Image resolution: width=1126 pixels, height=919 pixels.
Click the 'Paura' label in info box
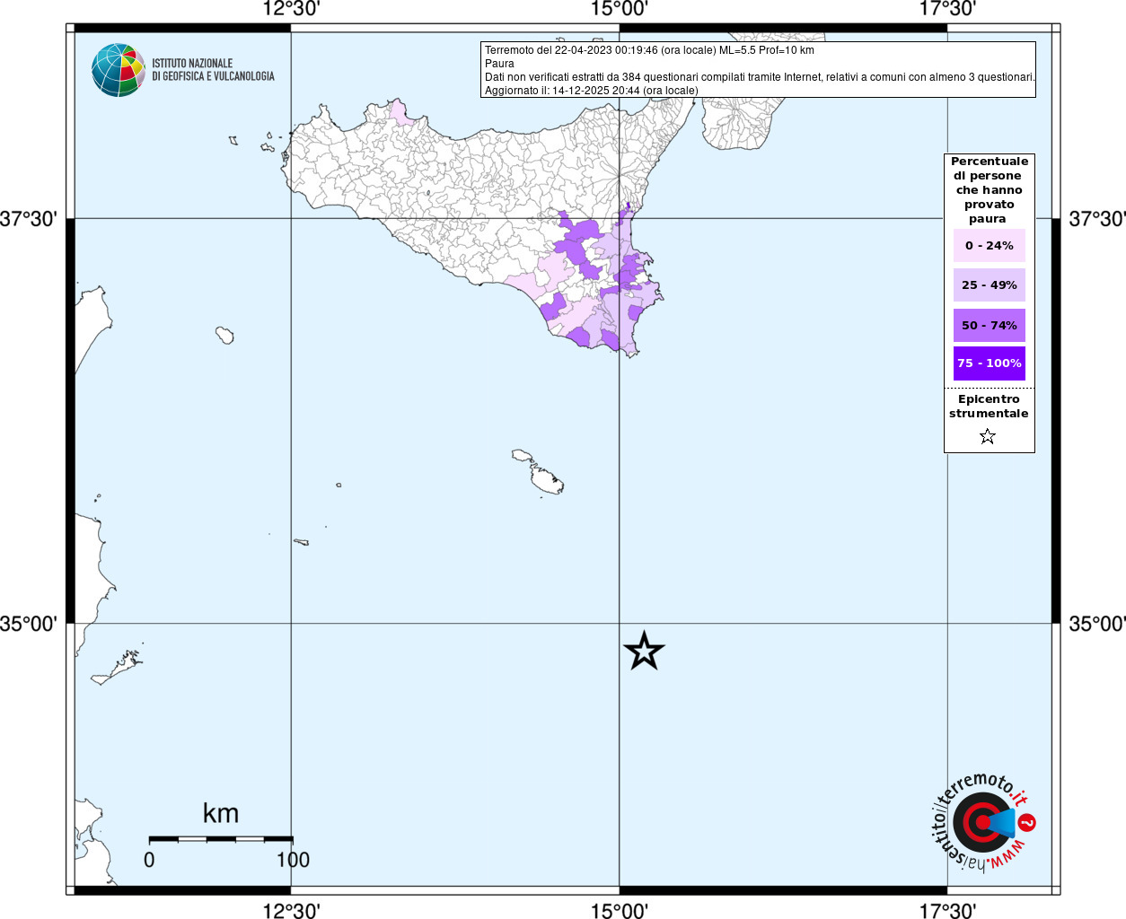point(499,64)
